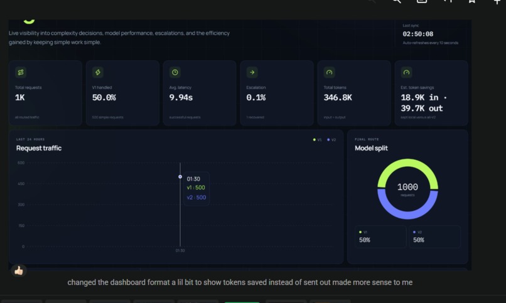Viewport: 506px width, 303px height.
Task: Click the '01:30' label on the chart x-axis
Action: pos(180,250)
